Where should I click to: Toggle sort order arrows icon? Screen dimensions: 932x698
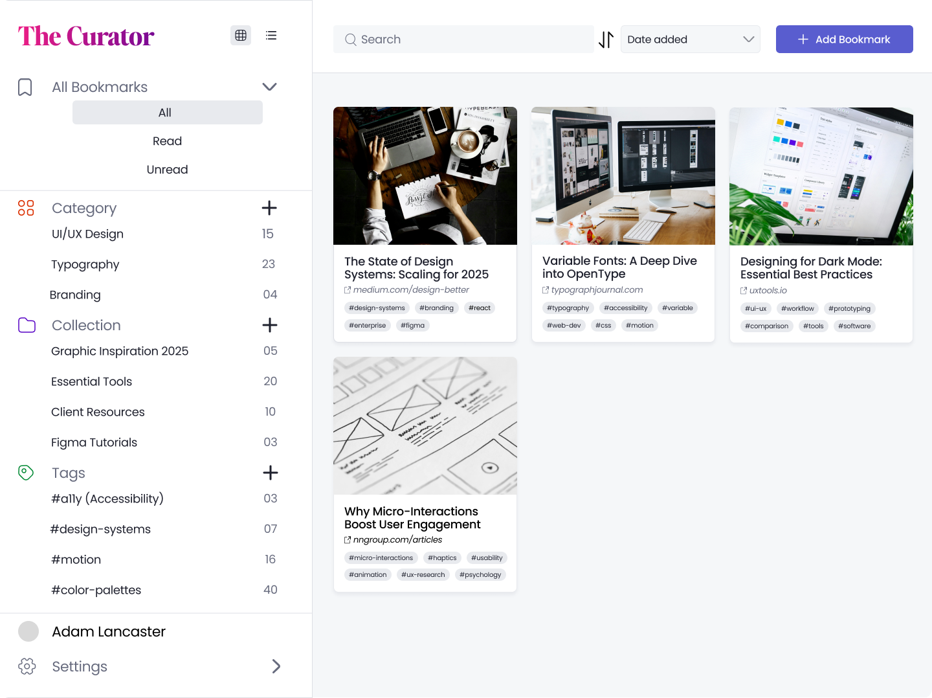(x=606, y=39)
